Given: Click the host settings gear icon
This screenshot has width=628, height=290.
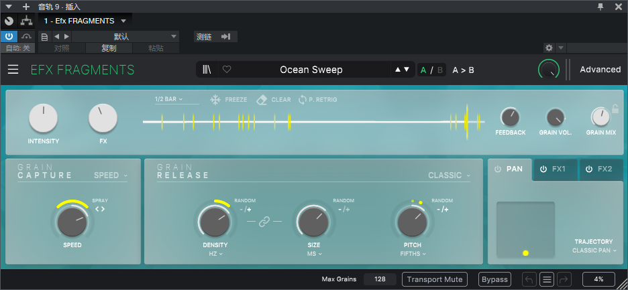Looking at the screenshot, I should [549, 48].
